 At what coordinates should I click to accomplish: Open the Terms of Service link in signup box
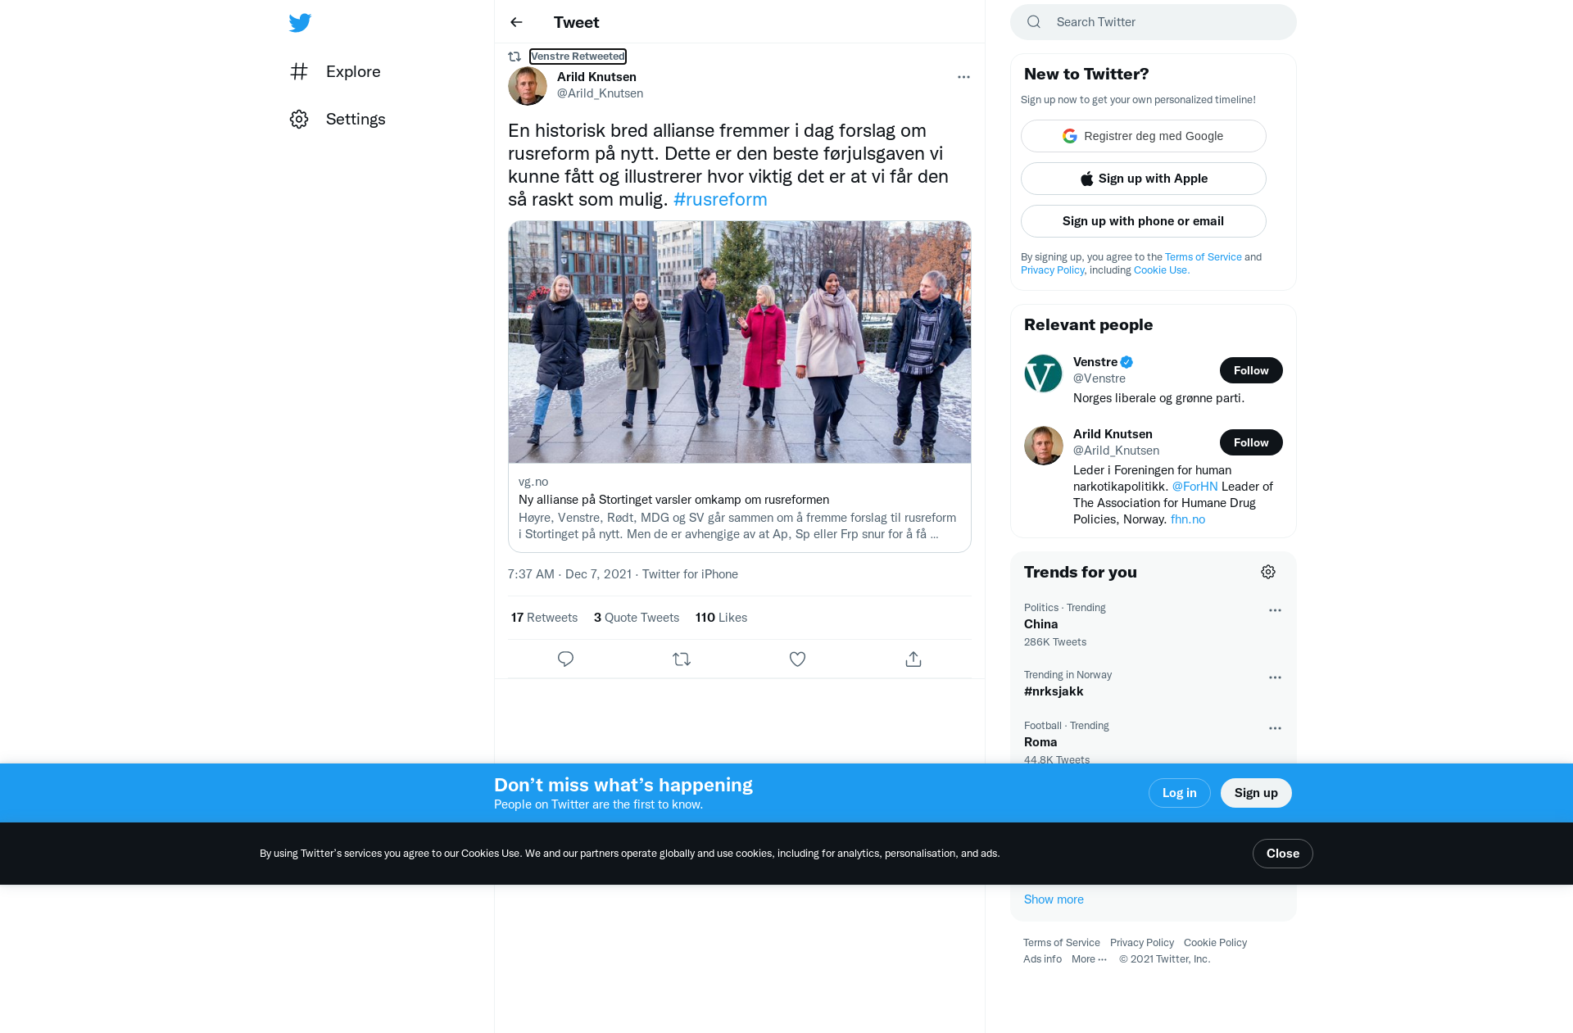click(x=1204, y=257)
